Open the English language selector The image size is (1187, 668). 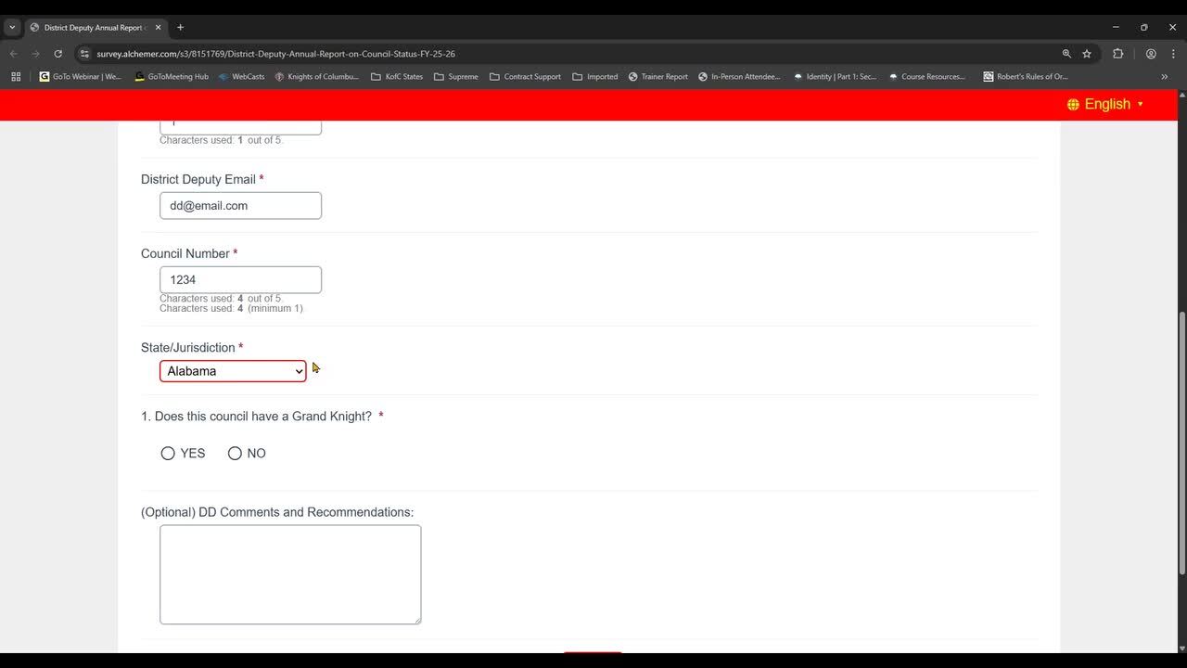click(1105, 104)
